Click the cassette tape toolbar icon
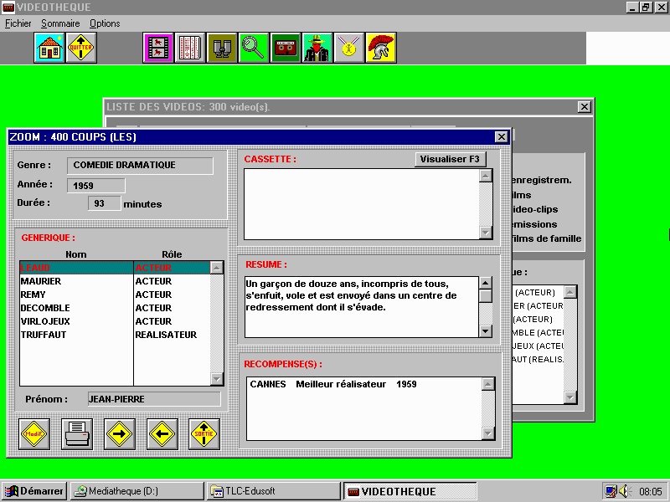Viewport: 670px width, 502px height. 285,48
